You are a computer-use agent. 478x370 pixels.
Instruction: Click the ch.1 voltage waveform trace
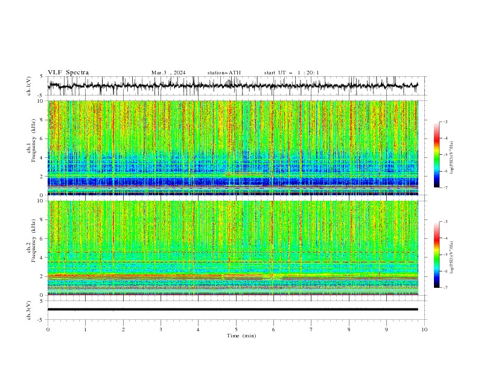click(233, 86)
